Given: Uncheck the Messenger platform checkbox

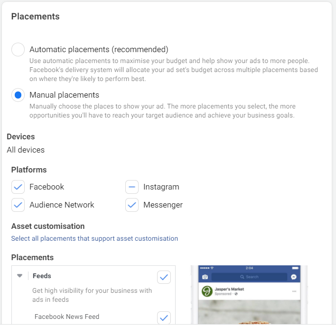Looking at the screenshot, I should (132, 205).
